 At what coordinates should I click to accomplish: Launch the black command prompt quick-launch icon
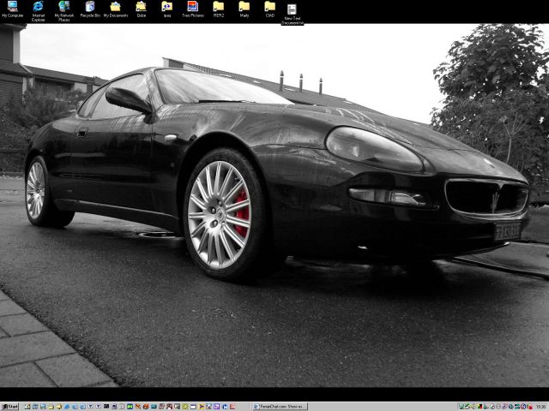(106, 407)
